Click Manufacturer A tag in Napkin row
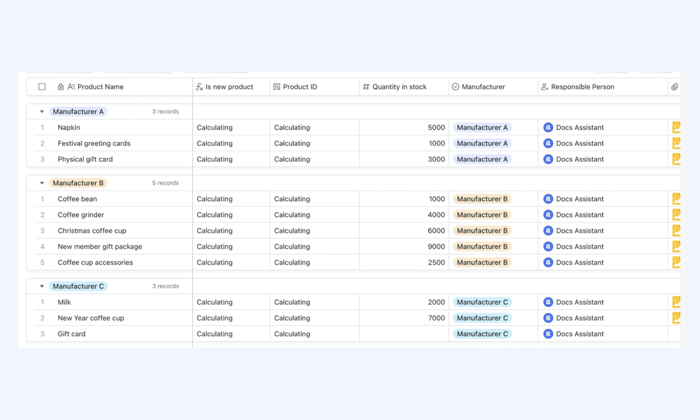The width and height of the screenshot is (700, 420). pyautogui.click(x=482, y=127)
